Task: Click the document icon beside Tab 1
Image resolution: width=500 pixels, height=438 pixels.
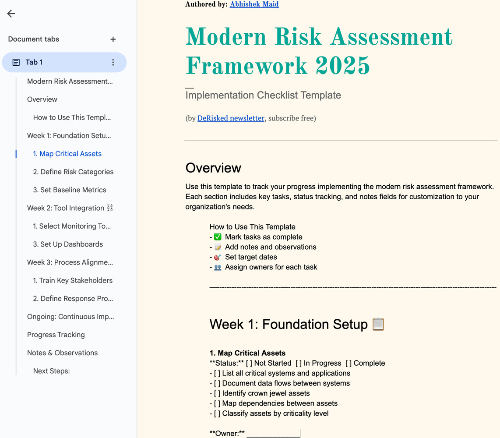Action: point(16,62)
